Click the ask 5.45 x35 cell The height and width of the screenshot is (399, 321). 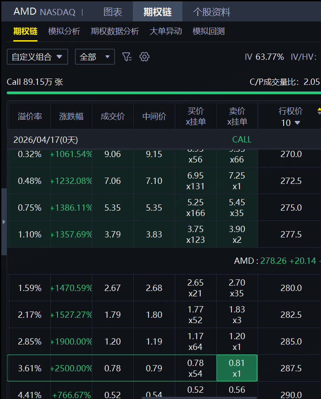237,208
